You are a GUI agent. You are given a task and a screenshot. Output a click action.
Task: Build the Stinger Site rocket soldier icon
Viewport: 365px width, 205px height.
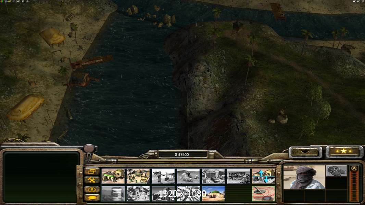click(163, 176)
